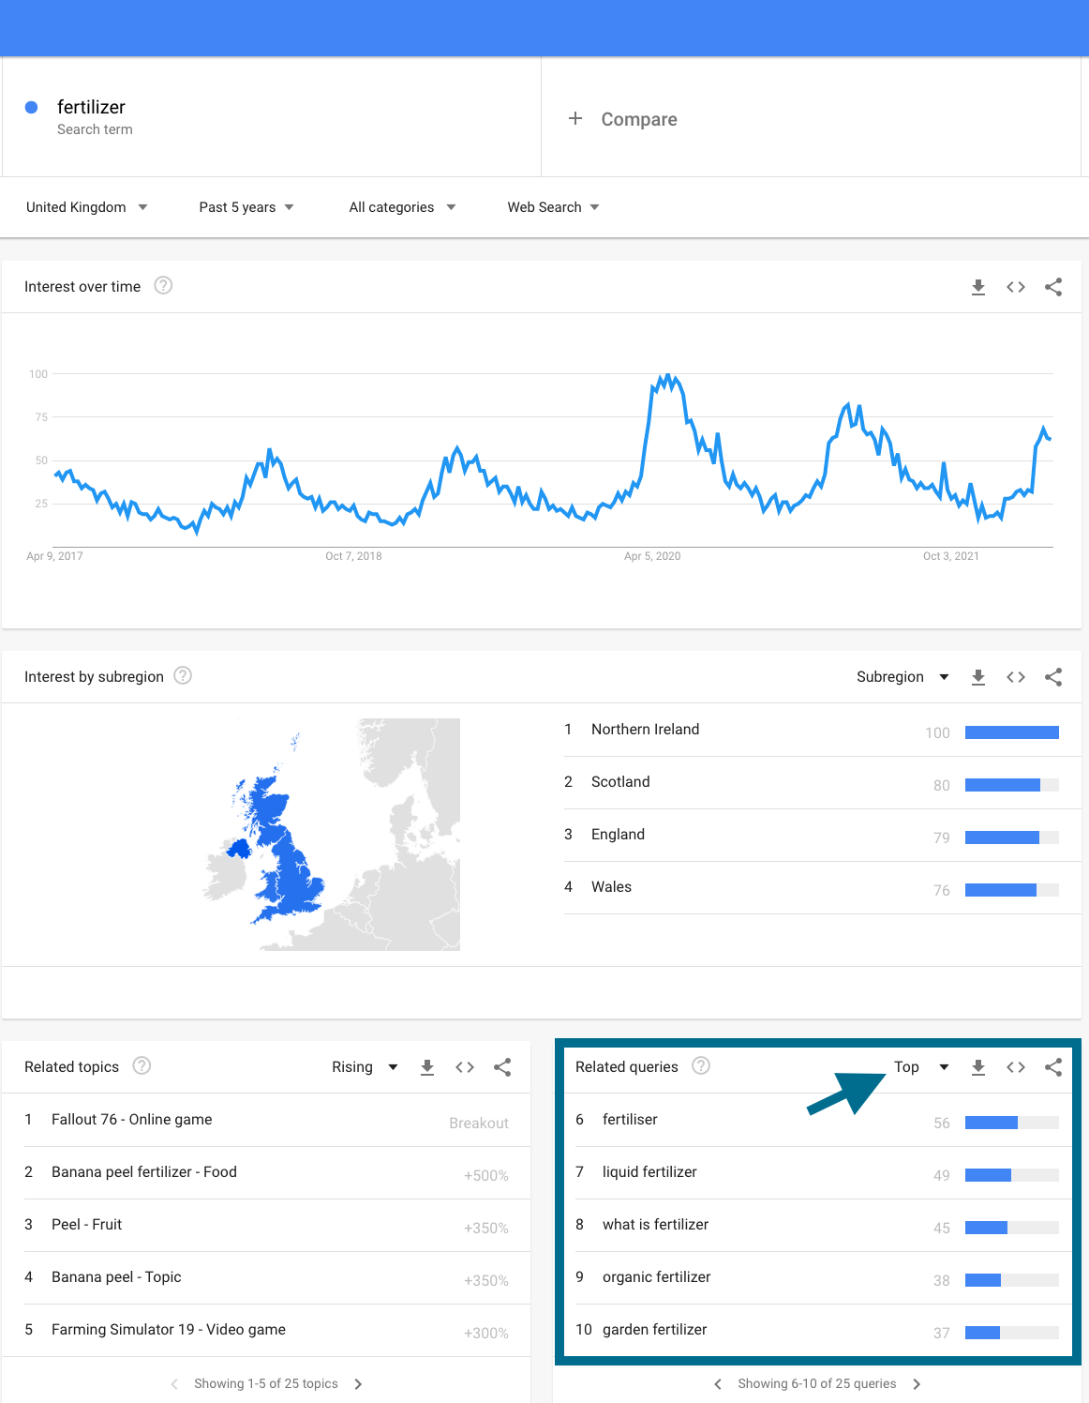The width and height of the screenshot is (1089, 1403).
Task: Click Compare to add a term
Action: (x=624, y=119)
